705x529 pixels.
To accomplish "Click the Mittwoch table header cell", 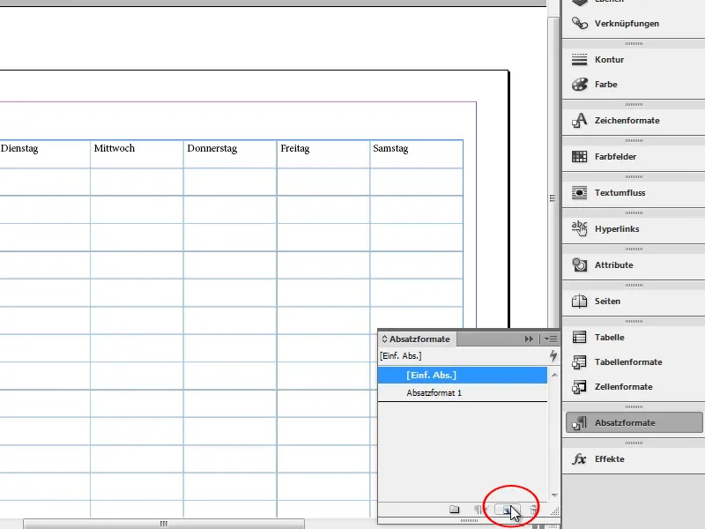I will [137, 153].
